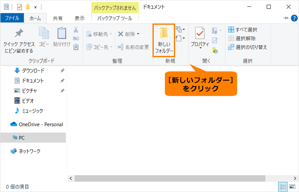This screenshot has width=299, height=192.
Task: Click the Paste (貼り付け) ribbon button
Action: (x=62, y=37)
